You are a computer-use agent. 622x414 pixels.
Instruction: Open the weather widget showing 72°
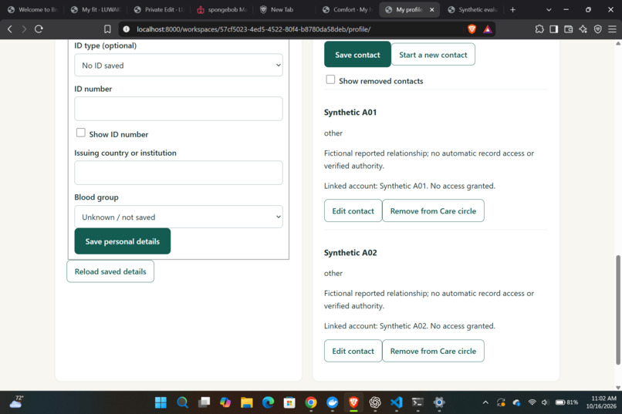[17, 402]
